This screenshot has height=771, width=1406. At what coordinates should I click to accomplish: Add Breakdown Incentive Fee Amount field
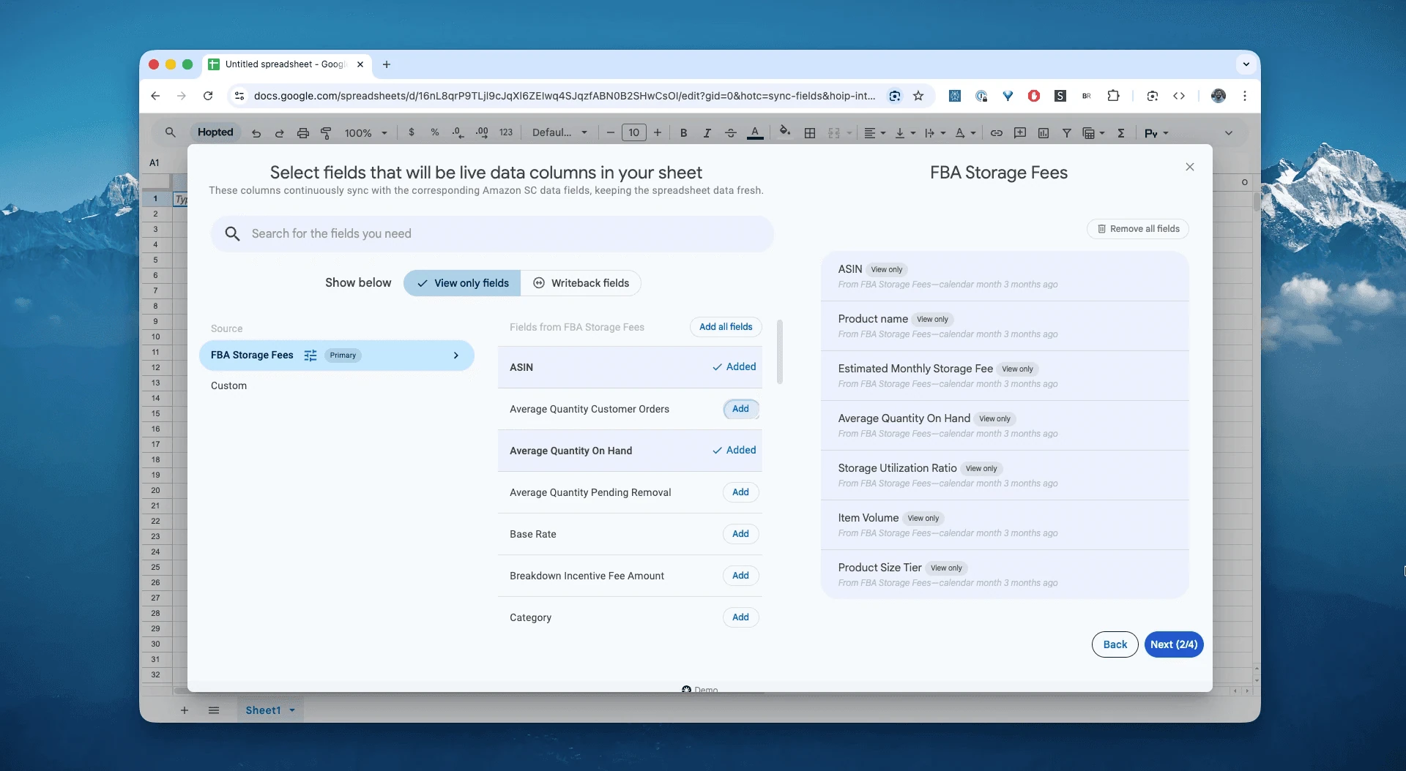[x=740, y=576]
